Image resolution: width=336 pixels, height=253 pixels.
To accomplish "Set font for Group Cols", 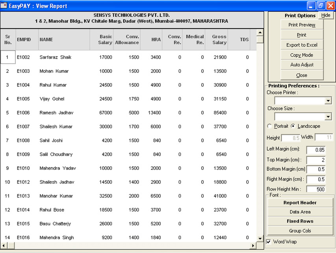I will (300, 231).
